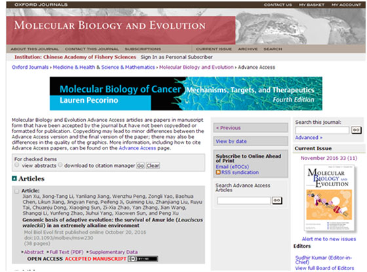This screenshot has height=272, width=367.
Task: Click the RSS syndication feed icon
Action: point(218,172)
